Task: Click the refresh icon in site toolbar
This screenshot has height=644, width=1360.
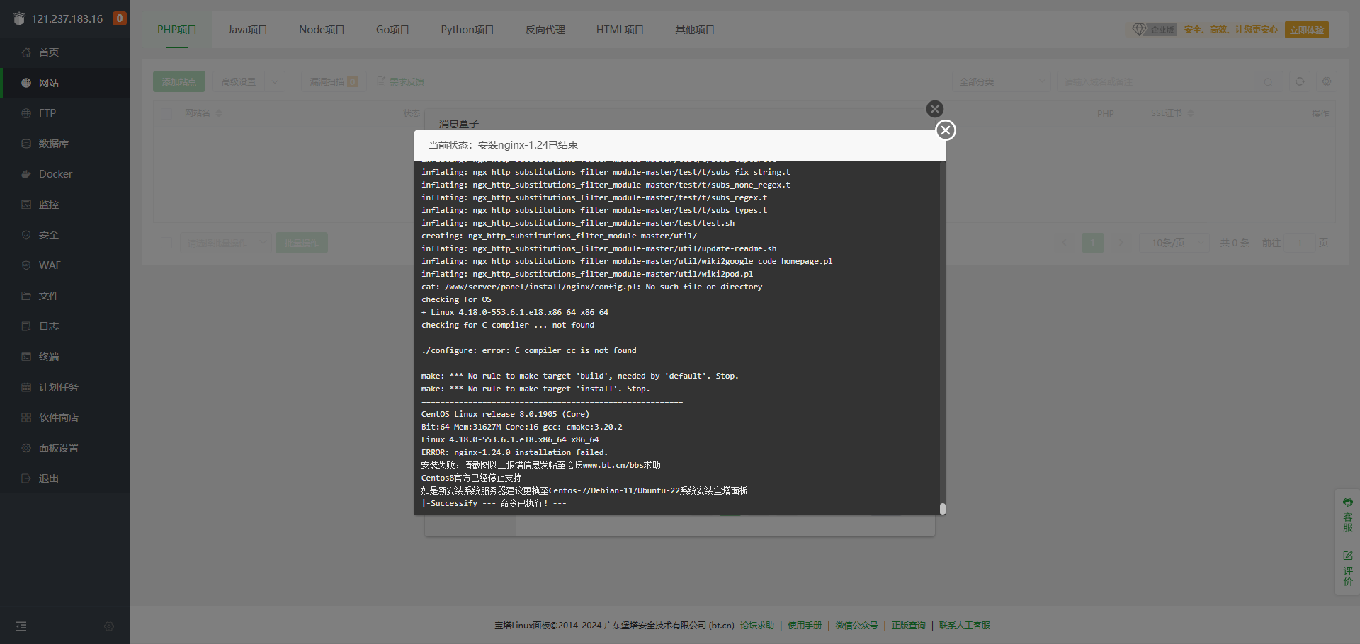Action: [1300, 81]
